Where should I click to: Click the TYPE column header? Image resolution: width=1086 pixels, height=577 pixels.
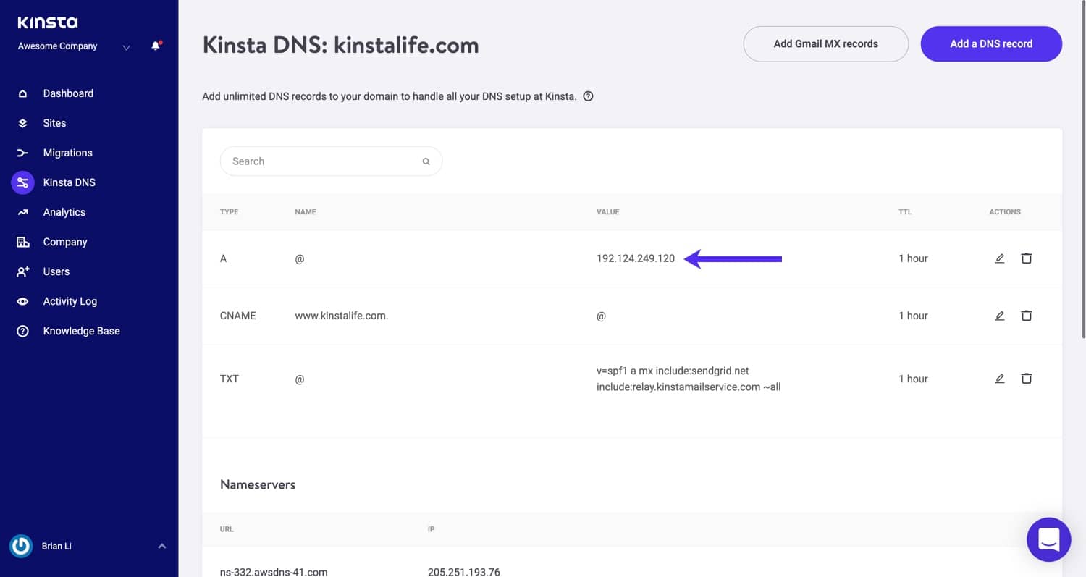pos(229,212)
